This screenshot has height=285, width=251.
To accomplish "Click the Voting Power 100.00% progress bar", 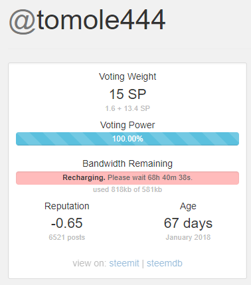I will click(127, 139).
